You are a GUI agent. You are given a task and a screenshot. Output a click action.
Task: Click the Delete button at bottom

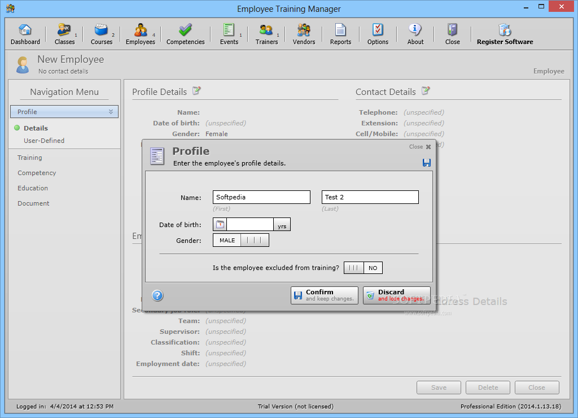[488, 387]
